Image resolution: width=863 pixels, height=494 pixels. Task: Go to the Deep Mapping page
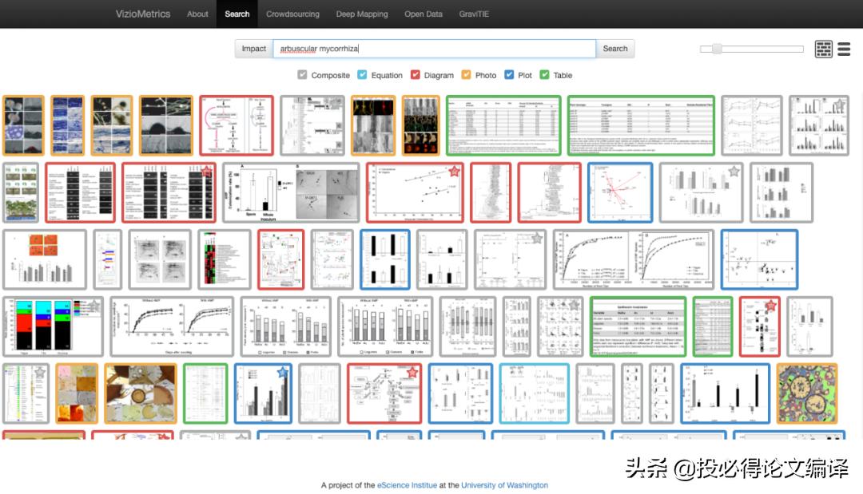[x=362, y=14]
